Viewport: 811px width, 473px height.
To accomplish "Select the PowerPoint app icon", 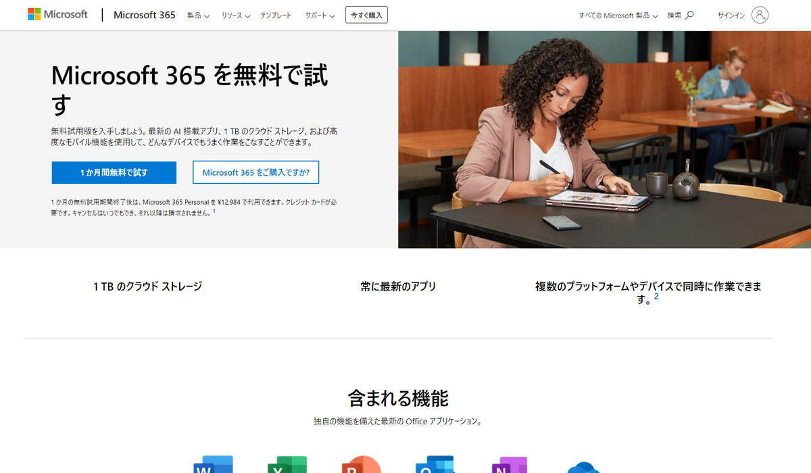I will (x=362, y=465).
